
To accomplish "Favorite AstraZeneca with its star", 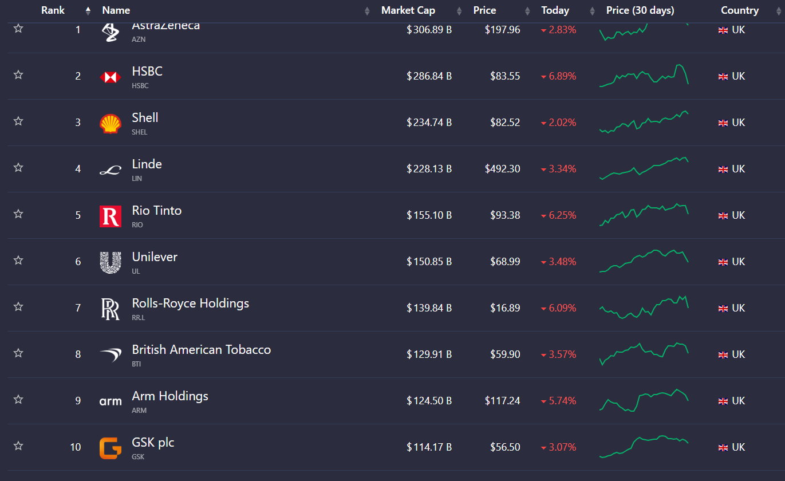I will point(18,29).
